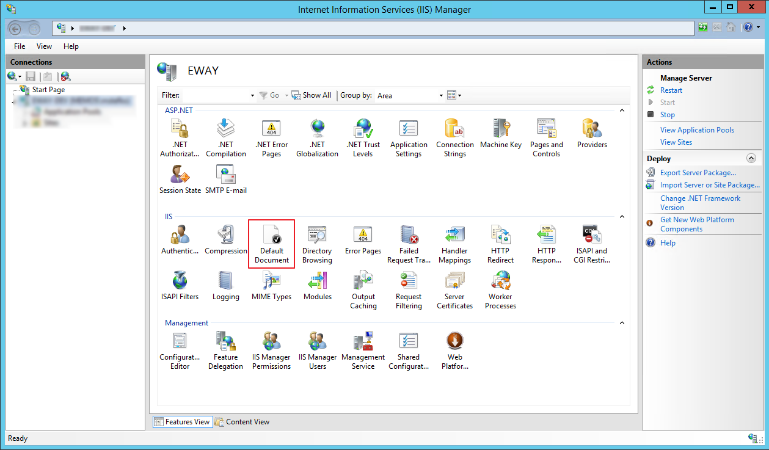Open the Session State feature

(180, 180)
